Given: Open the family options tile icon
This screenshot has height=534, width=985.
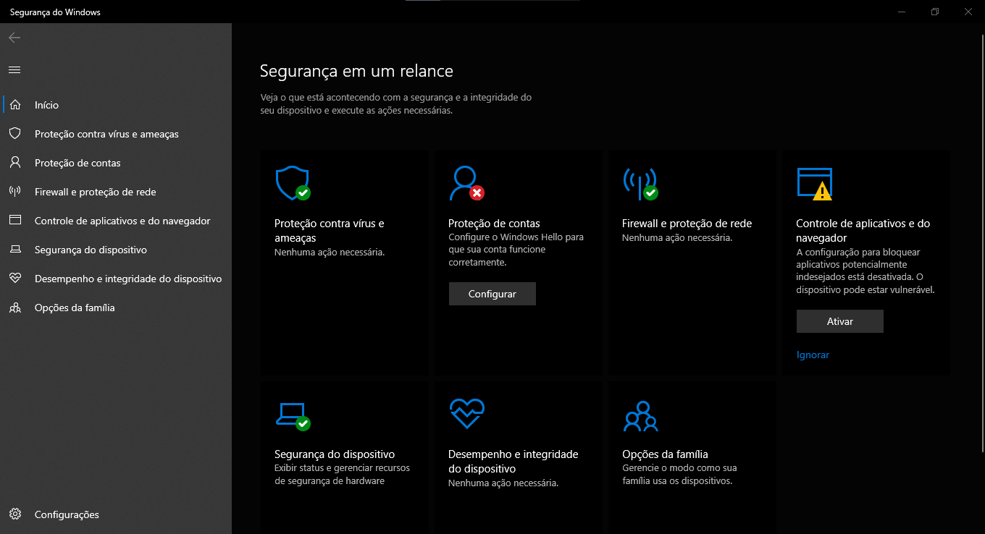Looking at the screenshot, I should tap(640, 416).
